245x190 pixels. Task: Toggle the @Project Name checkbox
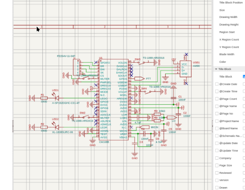217,121
